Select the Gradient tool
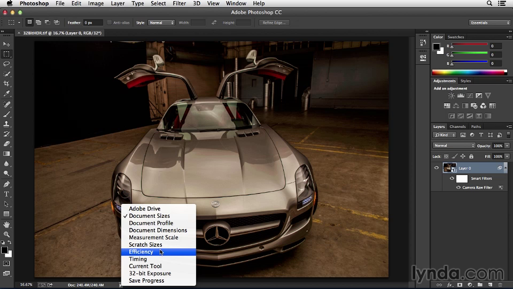The width and height of the screenshot is (513, 289). click(6, 154)
